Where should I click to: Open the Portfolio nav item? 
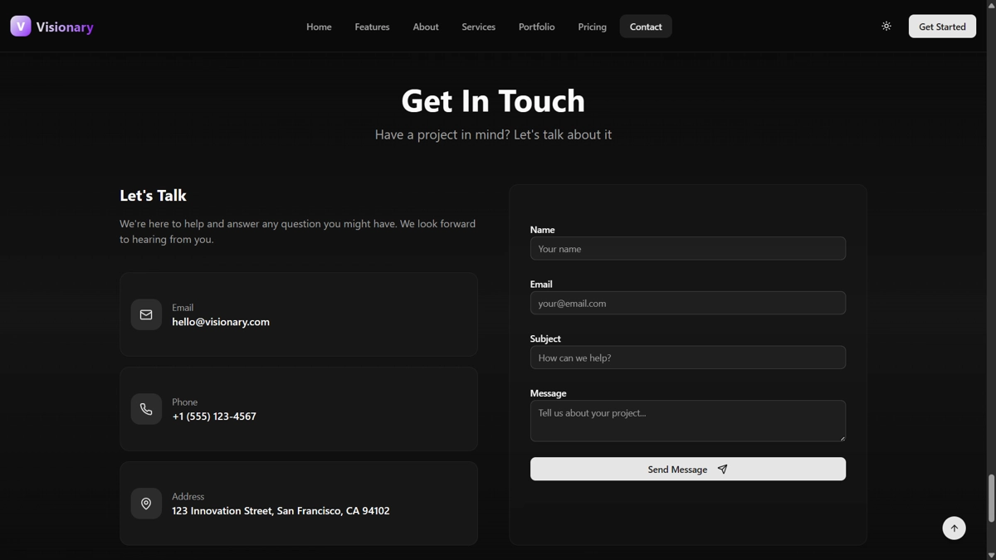536,27
